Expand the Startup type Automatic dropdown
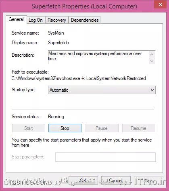This screenshot has width=169, height=191. 102,90
